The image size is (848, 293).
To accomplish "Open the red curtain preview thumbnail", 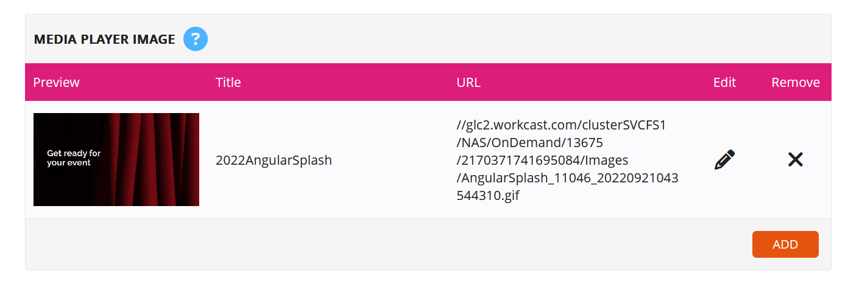I will pyautogui.click(x=116, y=159).
